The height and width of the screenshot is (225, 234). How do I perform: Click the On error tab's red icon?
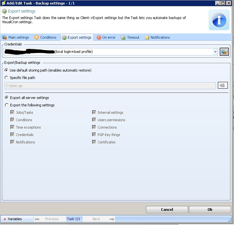(x=99, y=38)
